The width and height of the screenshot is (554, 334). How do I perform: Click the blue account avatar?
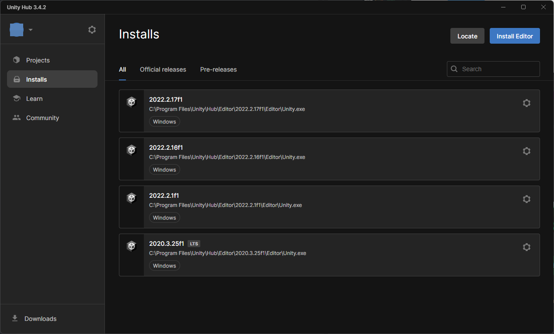tap(17, 30)
